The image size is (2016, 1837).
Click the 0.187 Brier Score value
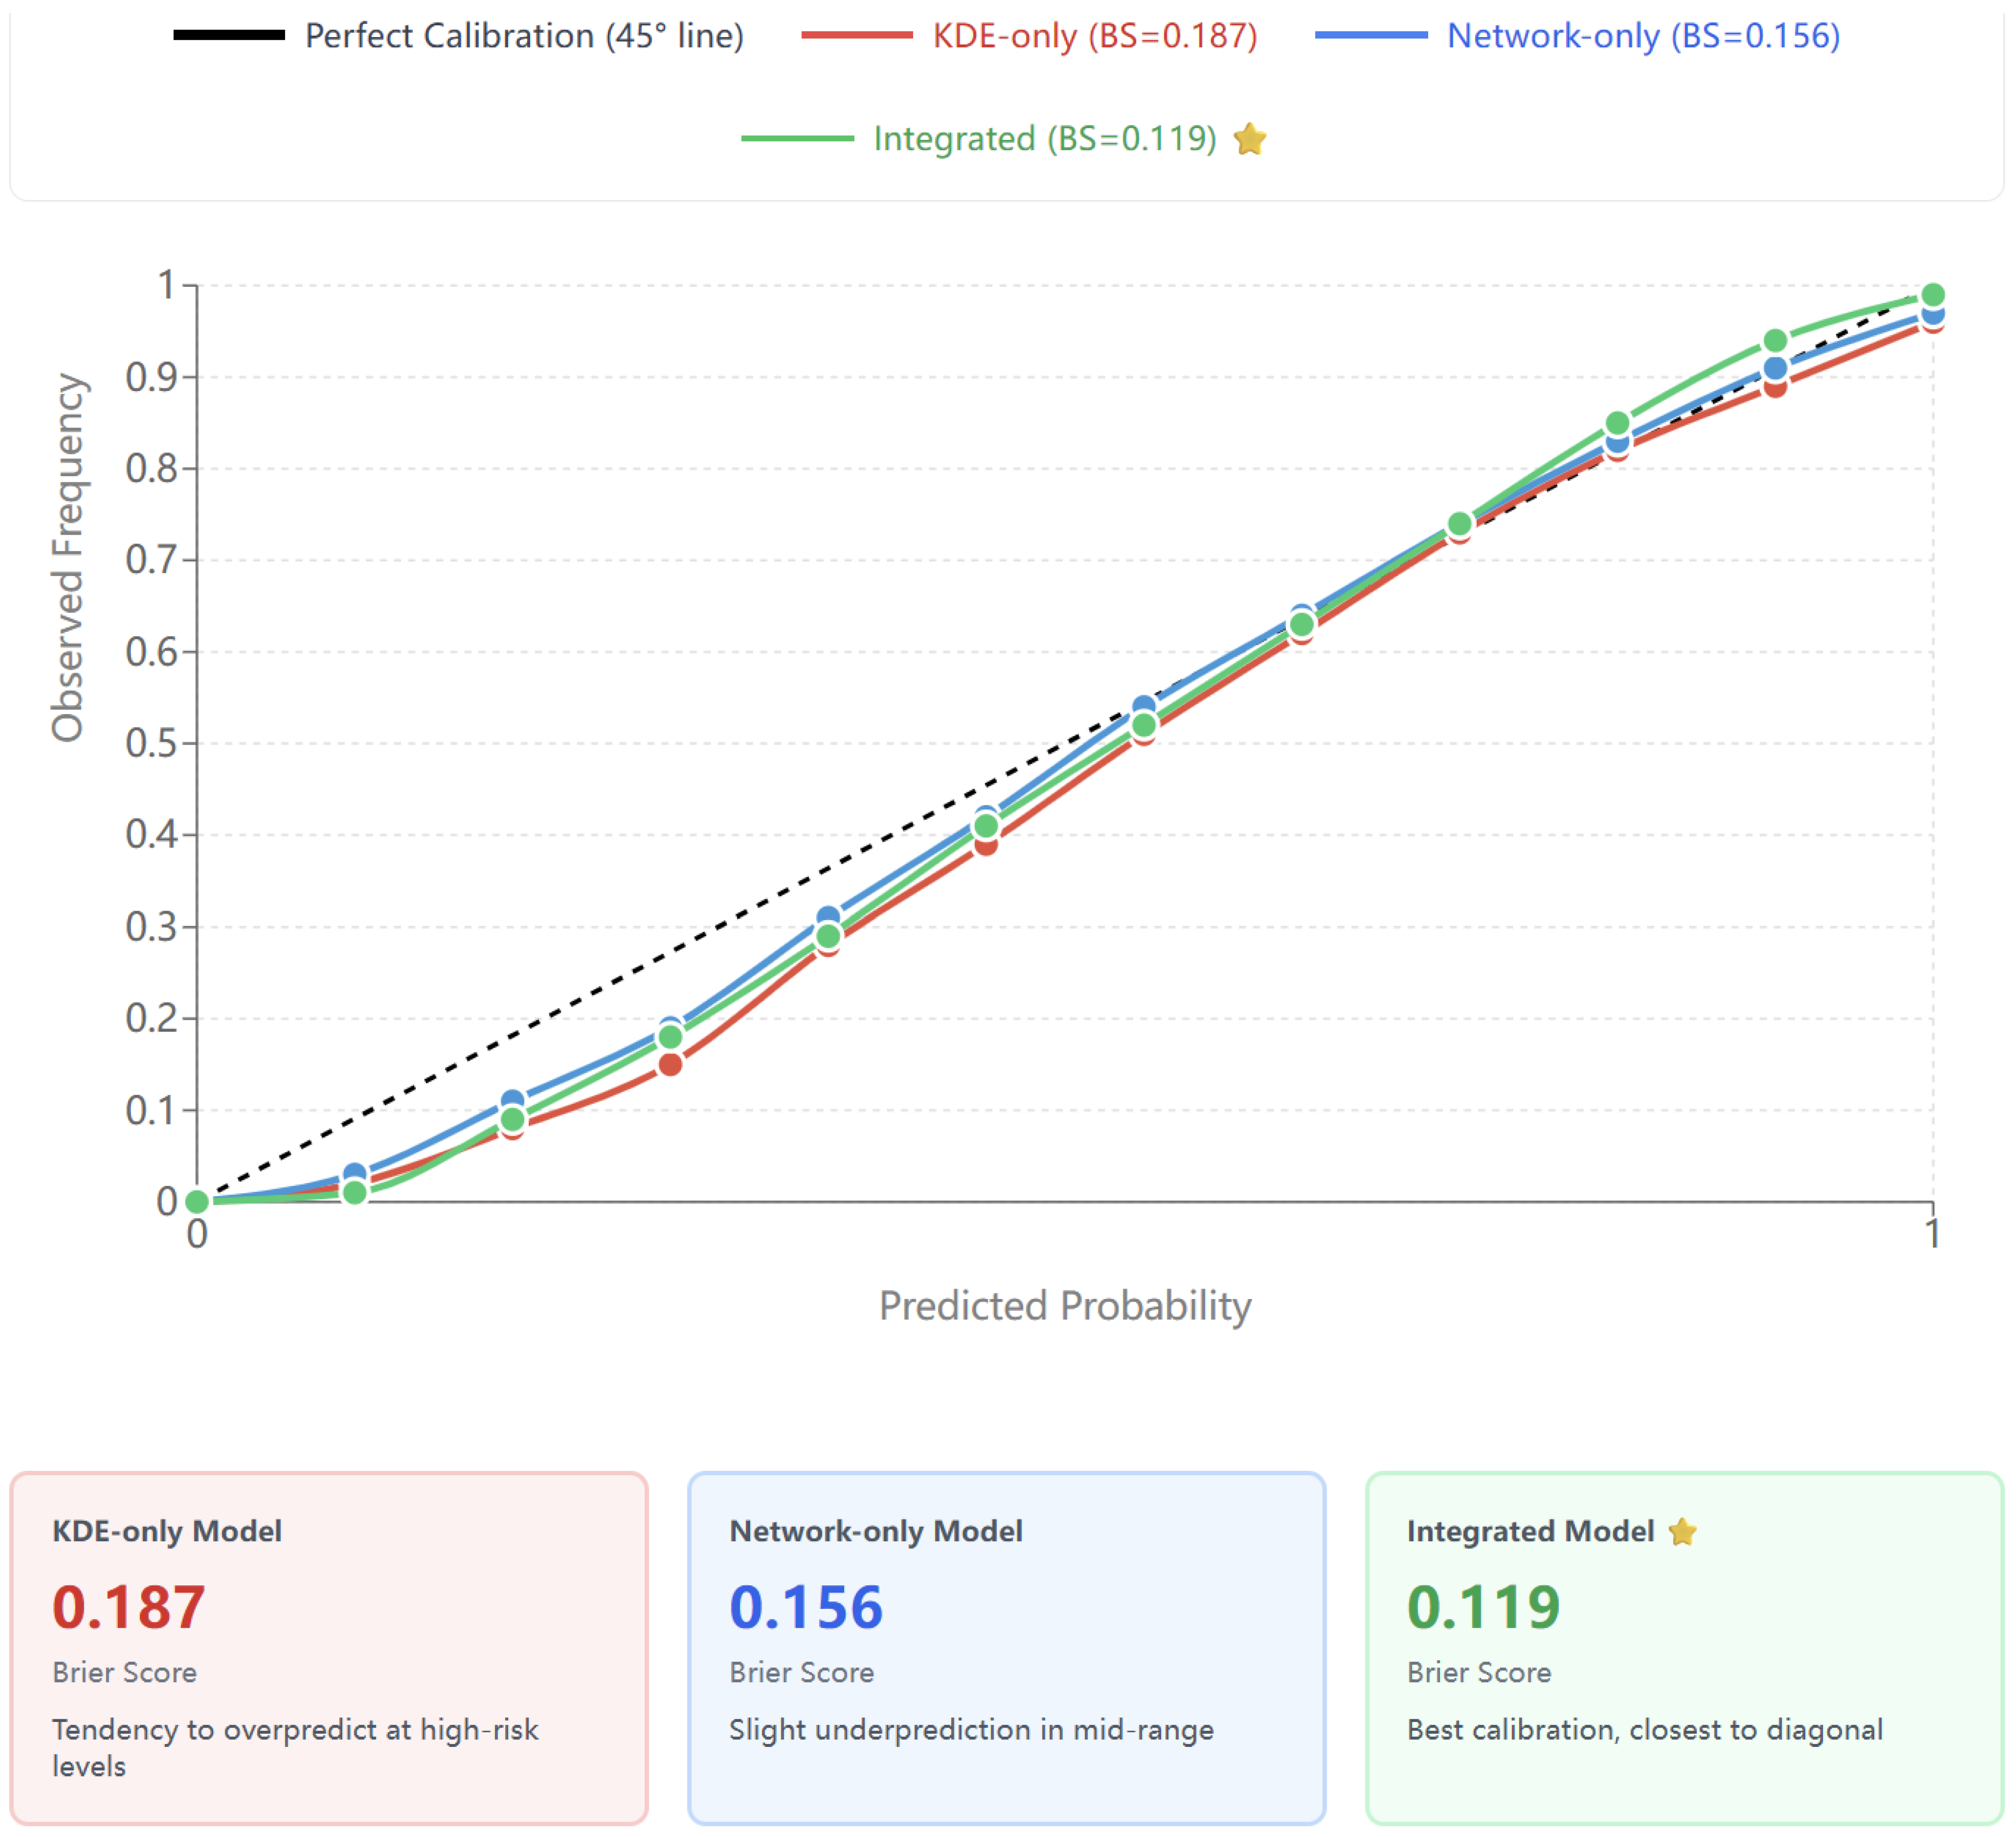pyautogui.click(x=129, y=1607)
